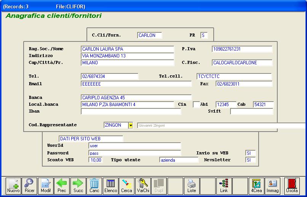Click the Cod.Rappresentante label
This screenshot has width=307, height=197.
[x=53, y=125]
